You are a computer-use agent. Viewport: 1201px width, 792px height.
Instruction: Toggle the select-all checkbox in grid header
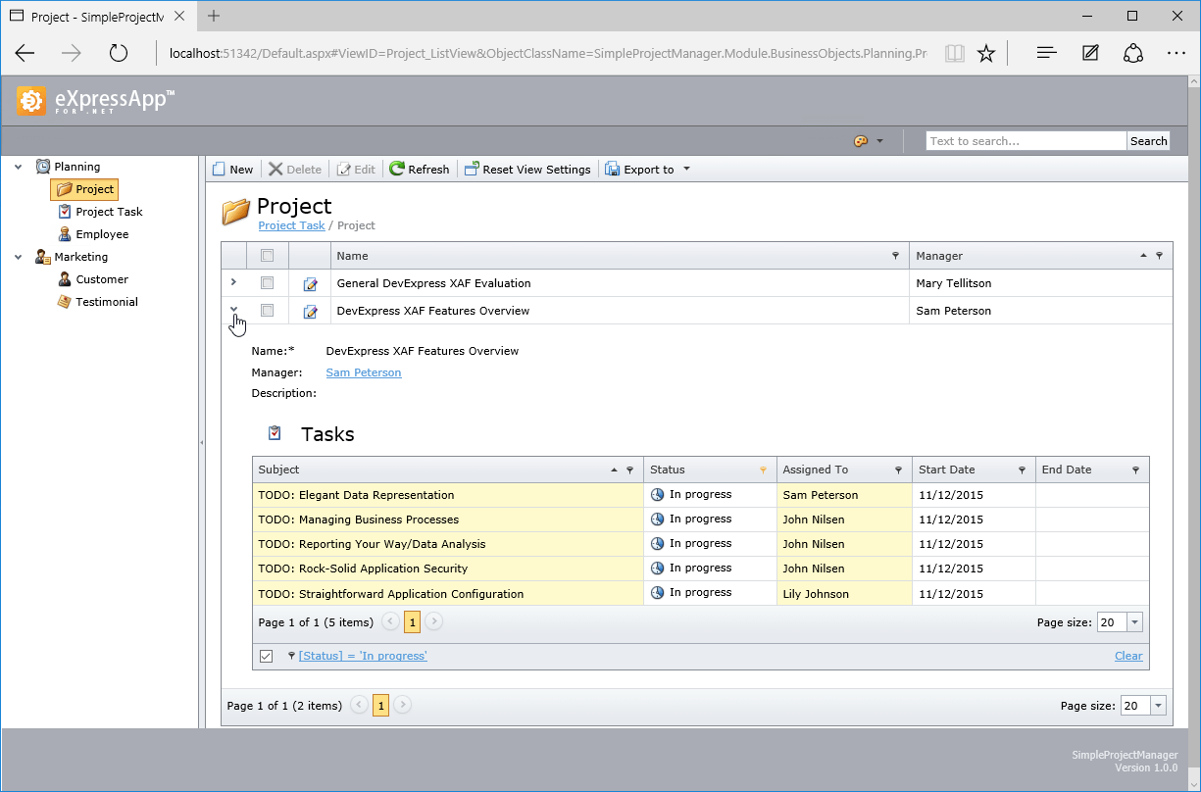pyautogui.click(x=267, y=256)
